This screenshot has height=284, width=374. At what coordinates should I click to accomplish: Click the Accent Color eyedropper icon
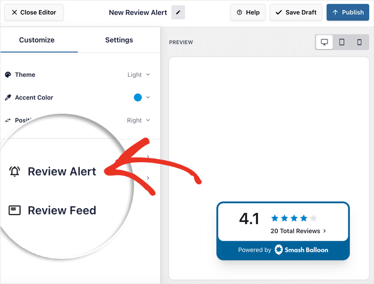pyautogui.click(x=8, y=98)
